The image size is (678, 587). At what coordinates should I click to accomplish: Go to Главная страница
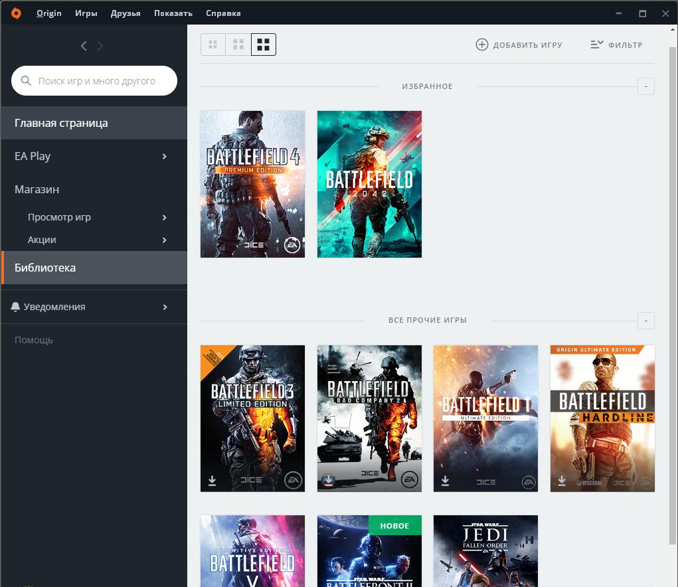pos(94,124)
